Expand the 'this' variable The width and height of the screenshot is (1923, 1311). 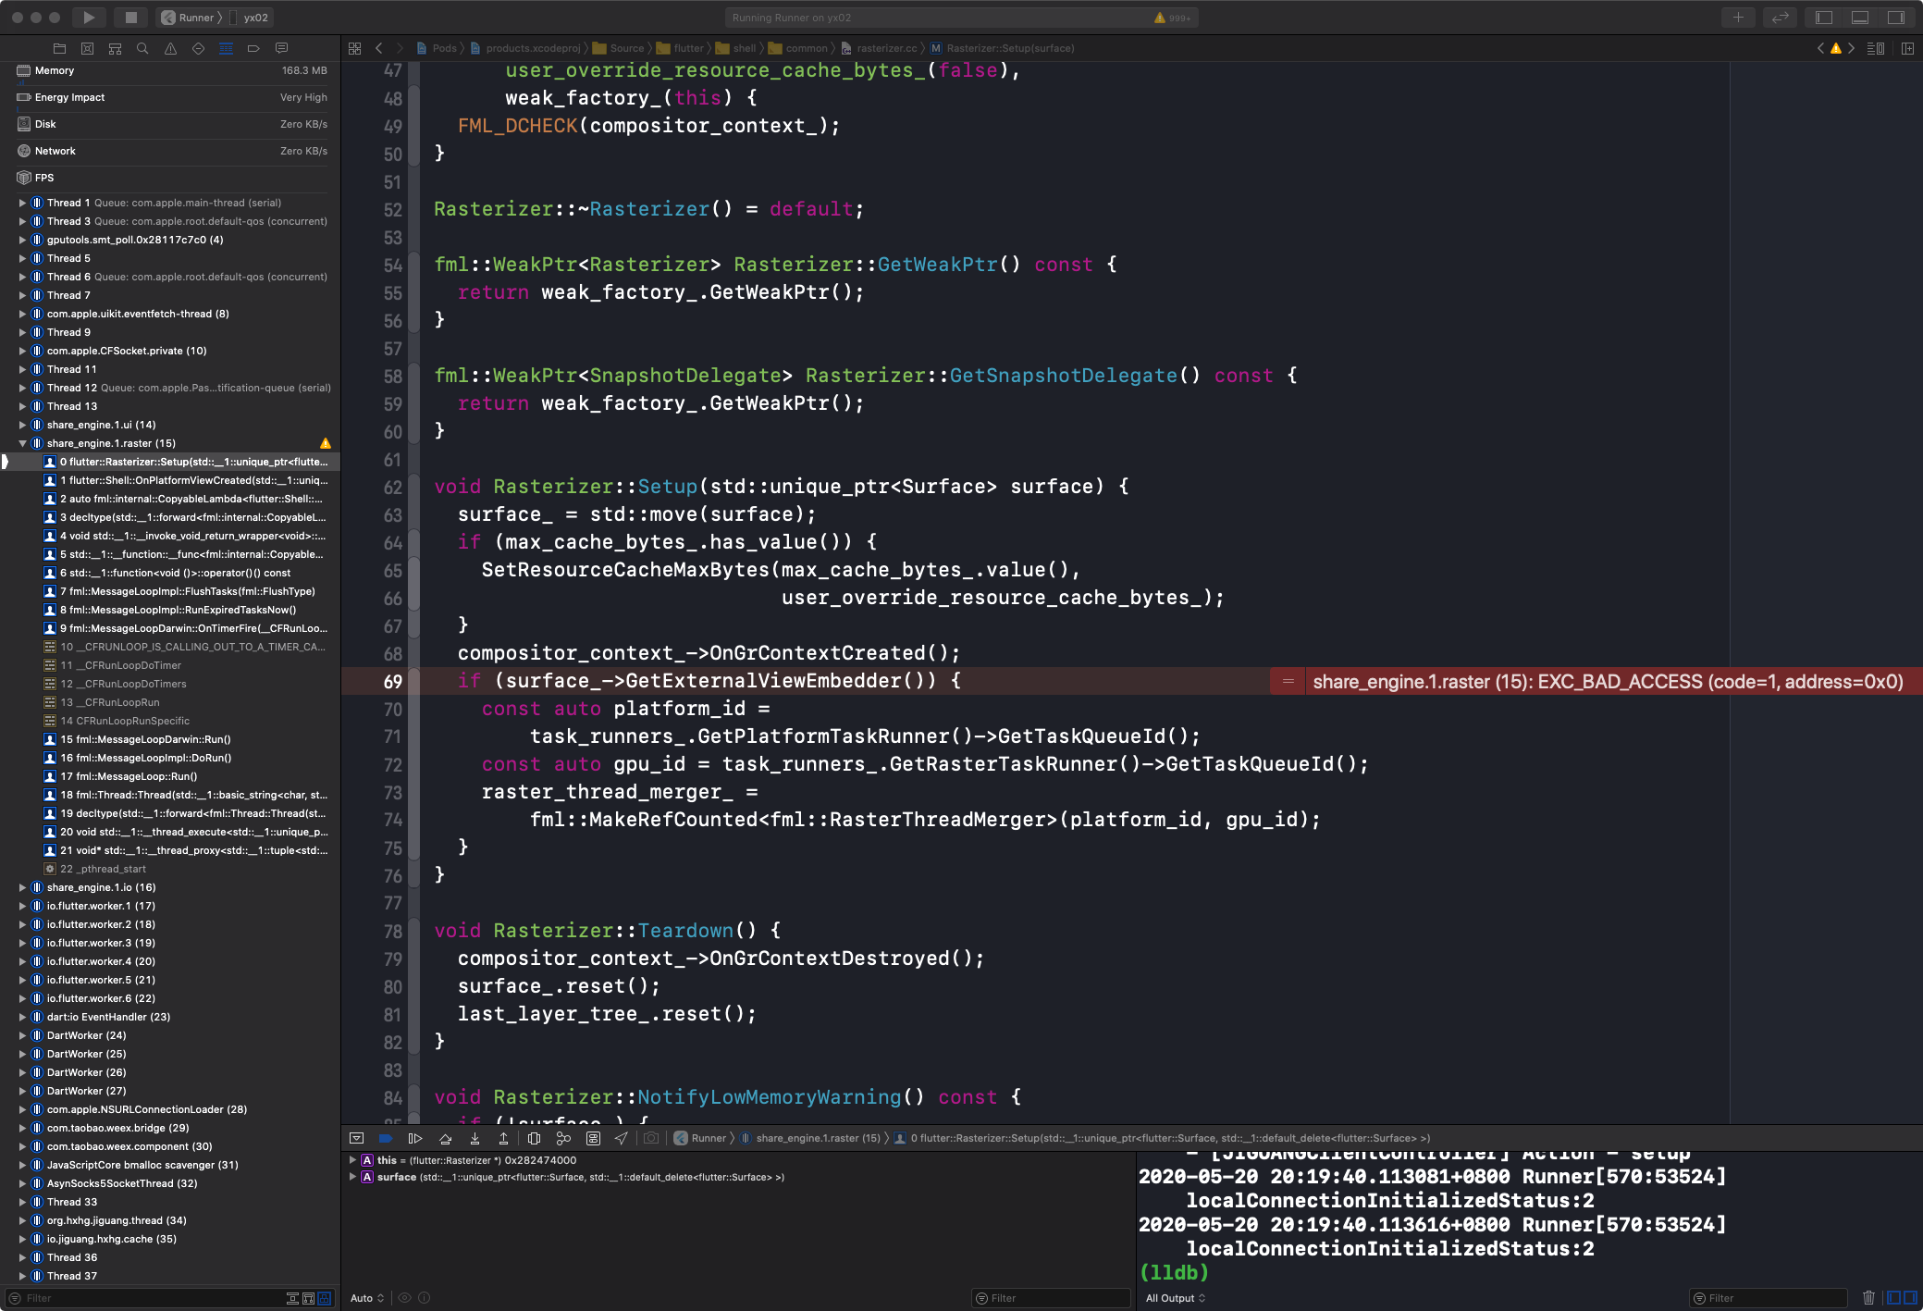(x=352, y=1160)
